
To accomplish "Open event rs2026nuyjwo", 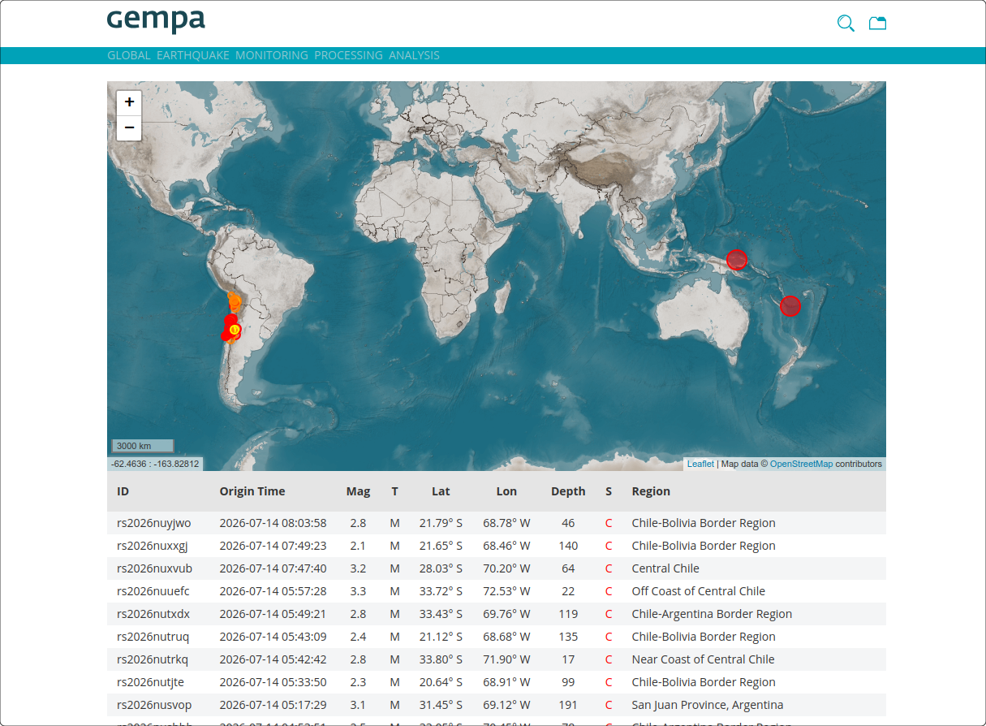I will pos(154,523).
